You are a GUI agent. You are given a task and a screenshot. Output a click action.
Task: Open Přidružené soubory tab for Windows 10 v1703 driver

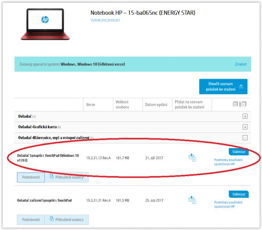click(67, 177)
